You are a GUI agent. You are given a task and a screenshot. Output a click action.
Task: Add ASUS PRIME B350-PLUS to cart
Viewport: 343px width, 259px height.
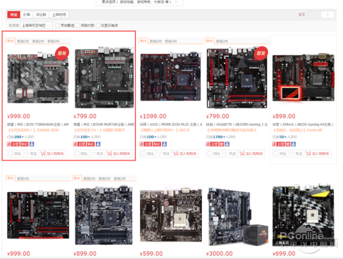(185, 154)
